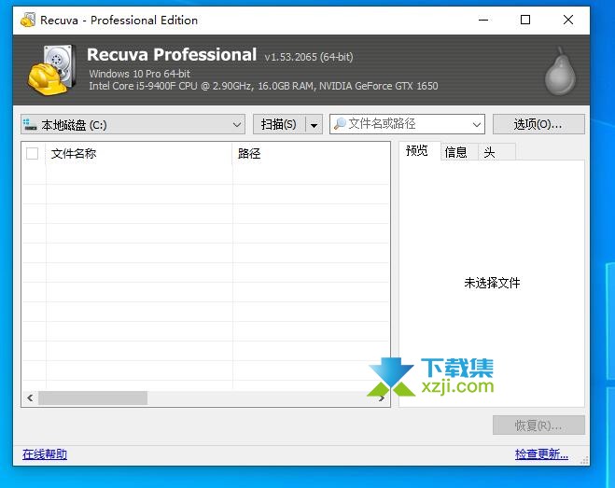615x488 pixels.
Task: Open the 文件名或路径 filter dropdown arrow
Action: click(x=477, y=125)
